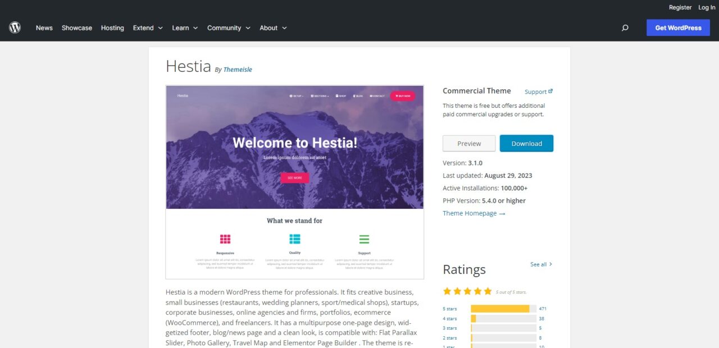Click the 4 stars label link
This screenshot has height=348, width=719.
click(x=449, y=318)
